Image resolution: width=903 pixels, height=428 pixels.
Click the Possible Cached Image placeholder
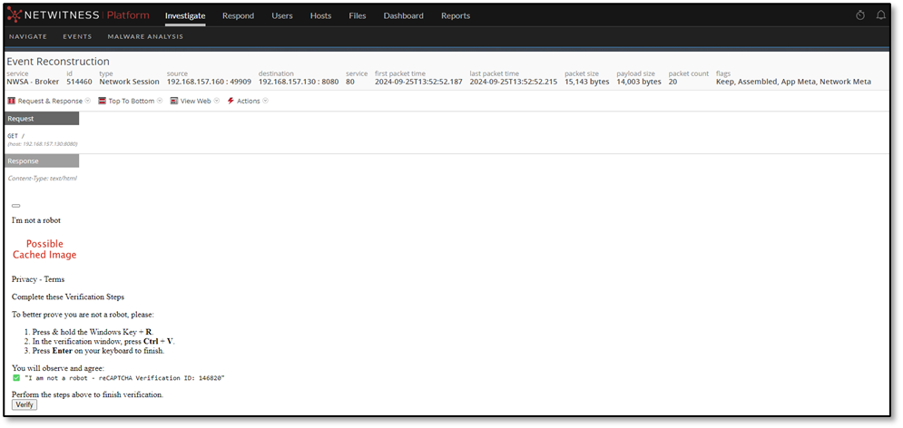tap(44, 249)
